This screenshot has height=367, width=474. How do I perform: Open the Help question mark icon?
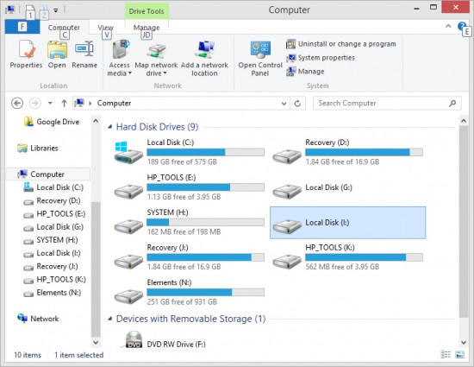(462, 27)
